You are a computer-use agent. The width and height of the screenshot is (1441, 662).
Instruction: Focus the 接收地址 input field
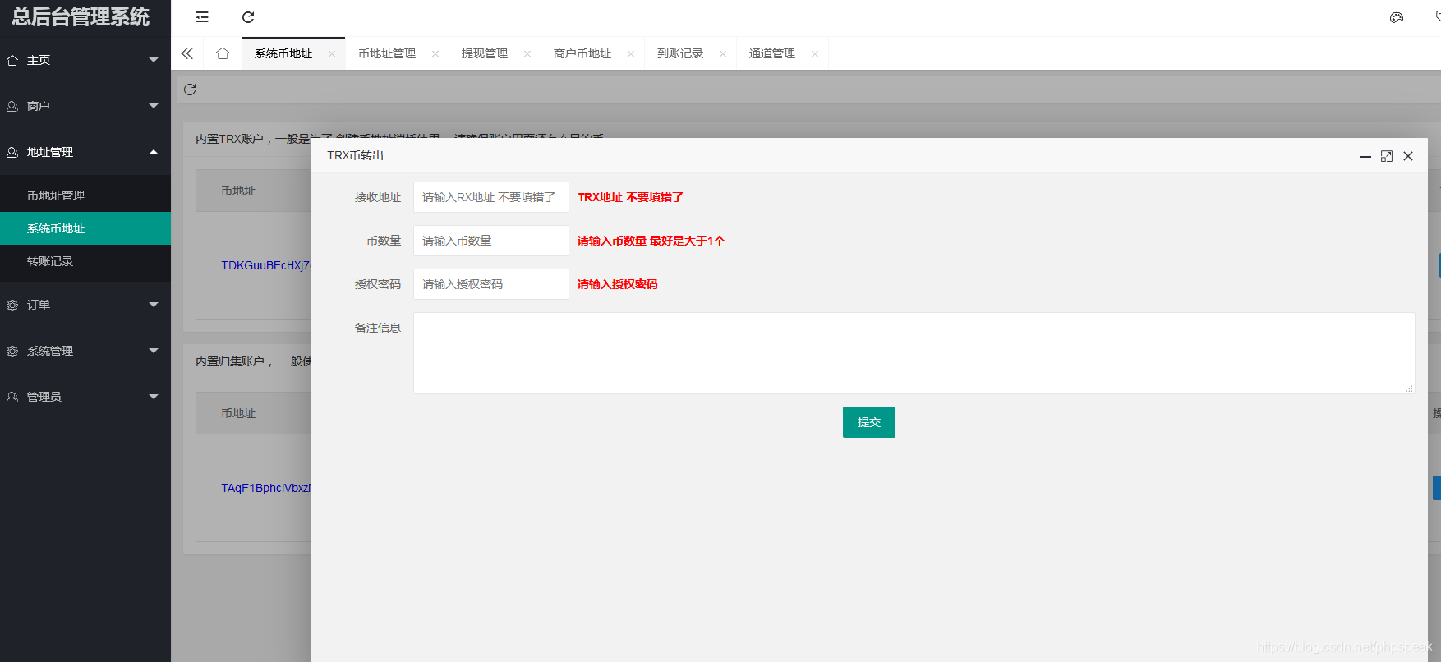click(x=491, y=197)
